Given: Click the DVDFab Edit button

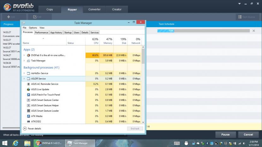Looking at the screenshot, I should [40, 17].
